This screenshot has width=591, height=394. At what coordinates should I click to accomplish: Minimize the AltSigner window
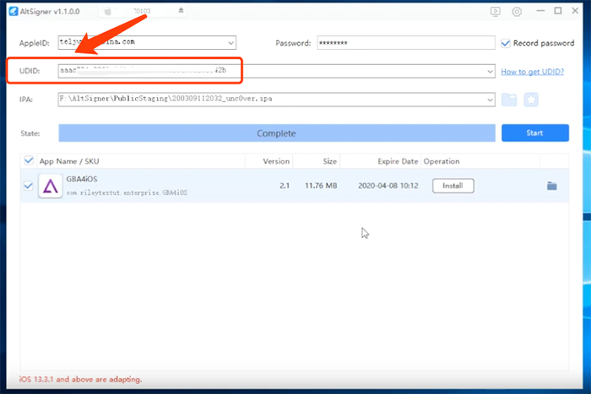pos(540,11)
